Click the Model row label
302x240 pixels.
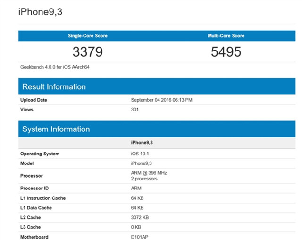pos(27,163)
